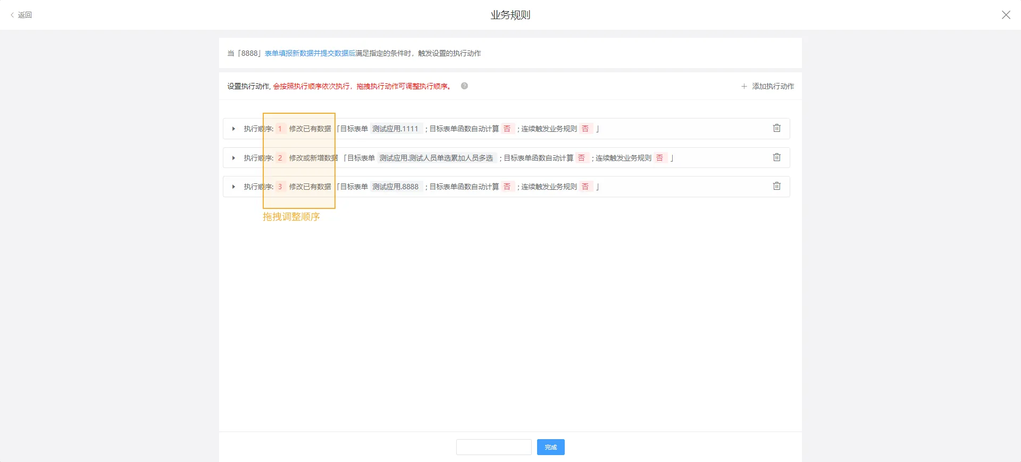Select the 测试应用.测试人员单选累加人员多选 tag
Viewport: 1021px width, 462px height.
pos(436,158)
